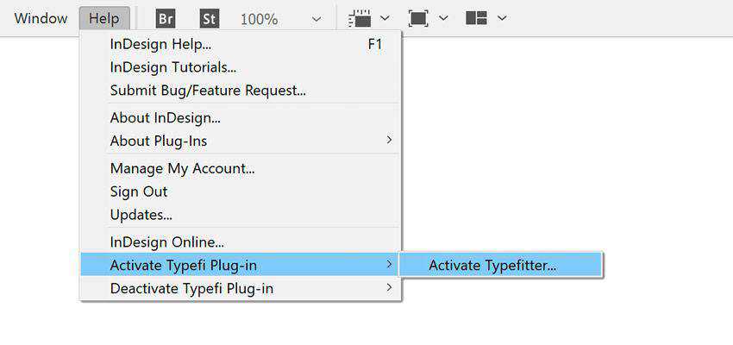The width and height of the screenshot is (733, 345).
Task: Click the View Options icon
Action: 360,18
